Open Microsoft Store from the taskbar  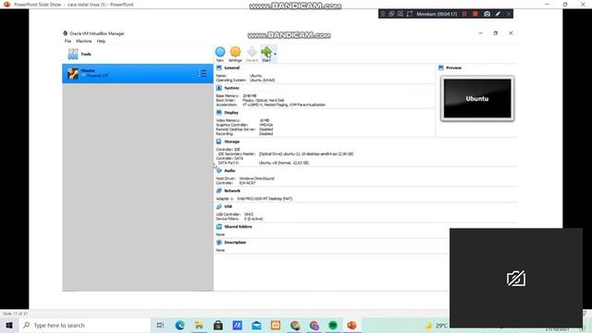[218, 325]
